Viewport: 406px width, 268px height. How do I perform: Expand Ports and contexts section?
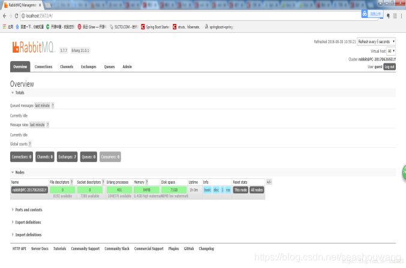(x=27, y=209)
